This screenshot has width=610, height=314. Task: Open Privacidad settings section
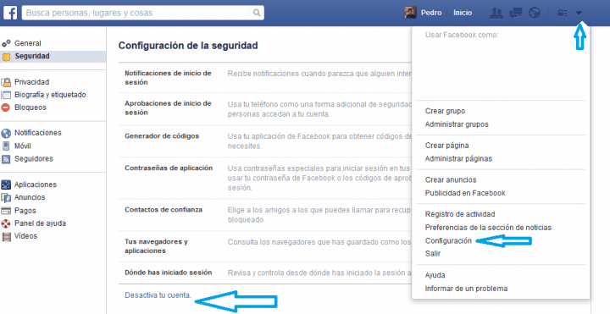[32, 82]
